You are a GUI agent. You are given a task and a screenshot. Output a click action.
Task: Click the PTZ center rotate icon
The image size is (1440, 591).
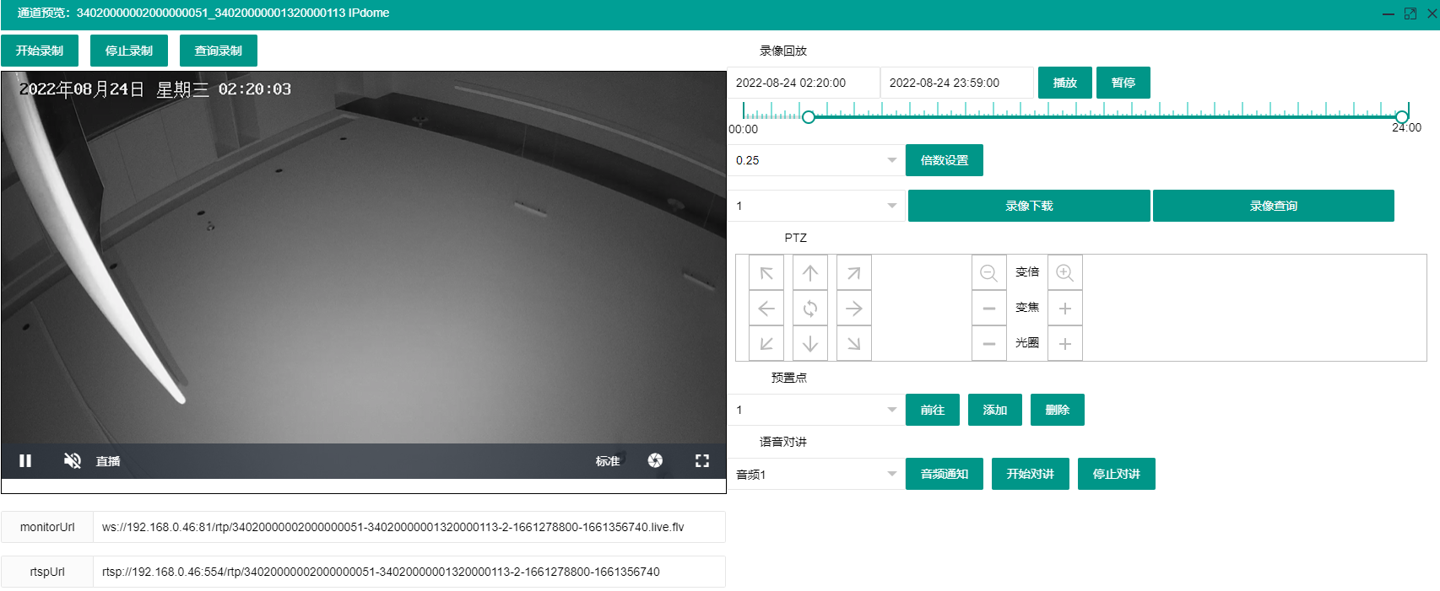coord(810,309)
